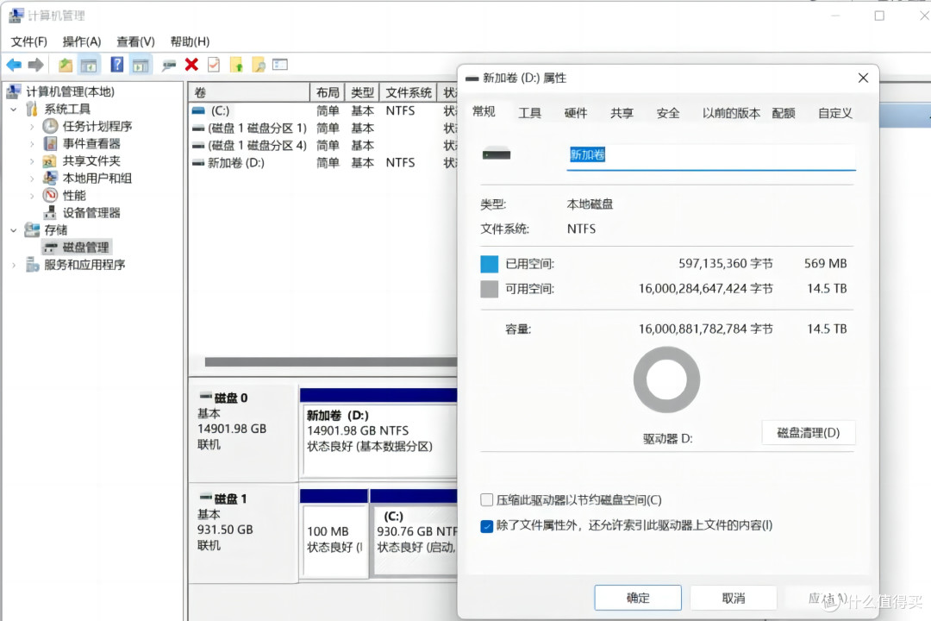
Task: Select the Shared Folders icon in tree
Action: [50, 161]
